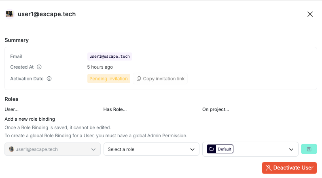
Task: Click the save role binding icon button
Action: click(x=309, y=149)
